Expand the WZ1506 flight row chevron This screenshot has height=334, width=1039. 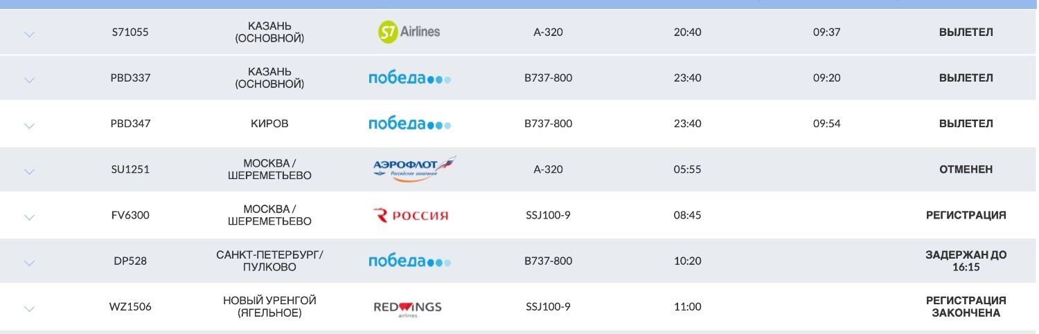click(29, 308)
